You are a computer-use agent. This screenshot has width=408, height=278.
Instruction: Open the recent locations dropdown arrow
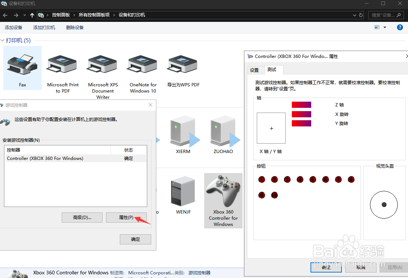tap(24, 15)
